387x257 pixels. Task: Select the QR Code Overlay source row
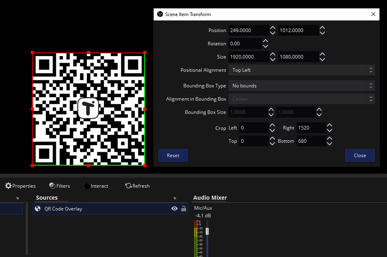pyautogui.click(x=110, y=208)
